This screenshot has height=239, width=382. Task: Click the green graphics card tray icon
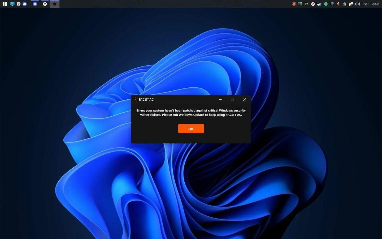(300, 4)
